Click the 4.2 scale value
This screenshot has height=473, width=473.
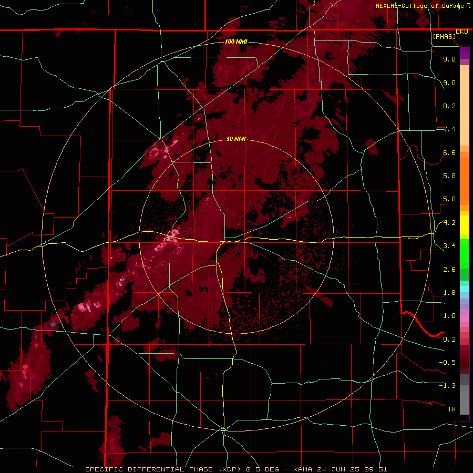(x=449, y=223)
